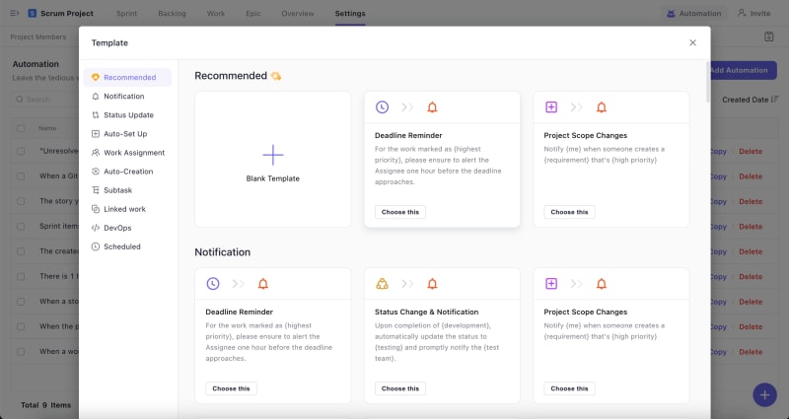Viewport: 789px width, 419px height.
Task: Choose the Status Change & Notification template
Action: [x=400, y=388]
